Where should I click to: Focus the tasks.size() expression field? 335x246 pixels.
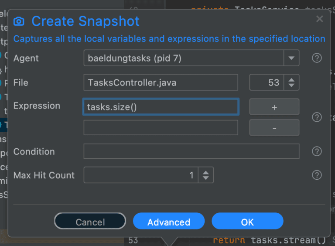[x=161, y=107]
